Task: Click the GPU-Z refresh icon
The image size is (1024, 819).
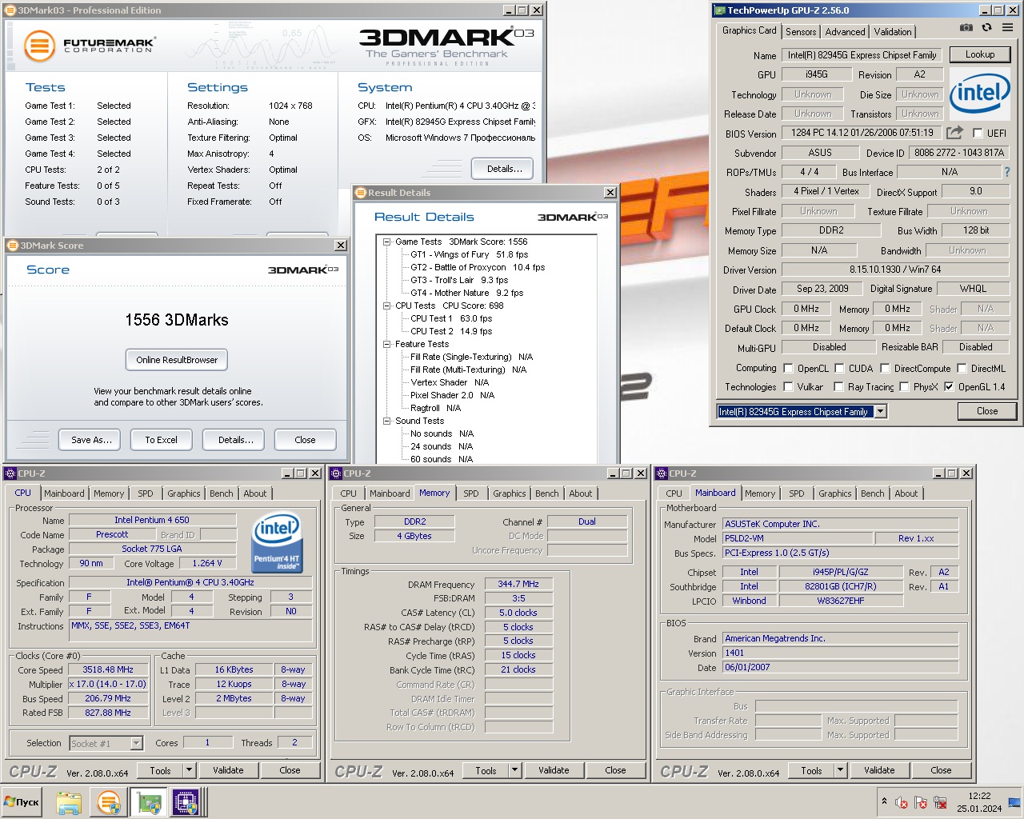Action: pos(986,27)
